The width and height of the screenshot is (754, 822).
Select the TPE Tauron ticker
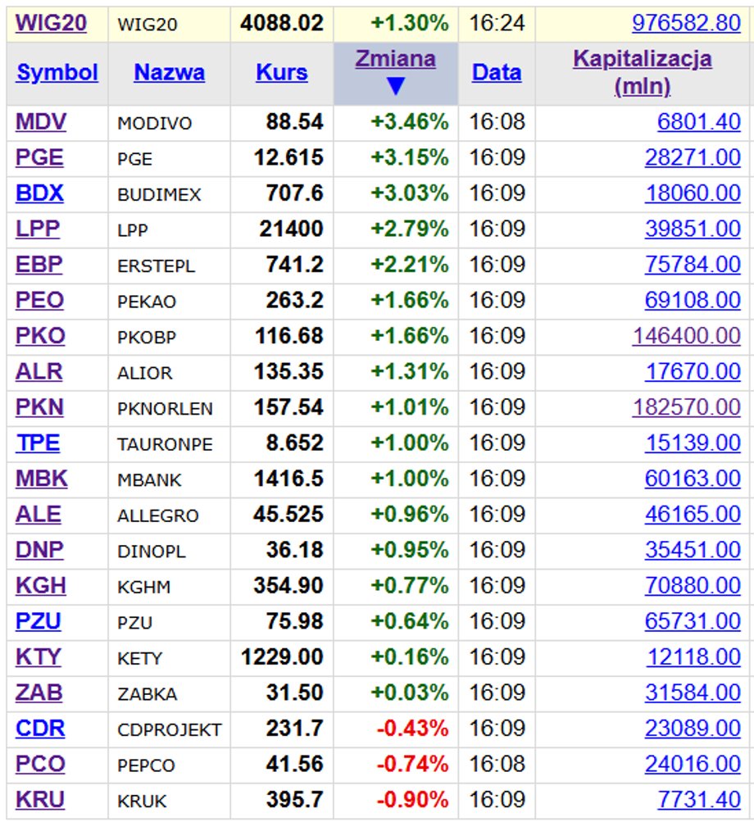(x=38, y=443)
